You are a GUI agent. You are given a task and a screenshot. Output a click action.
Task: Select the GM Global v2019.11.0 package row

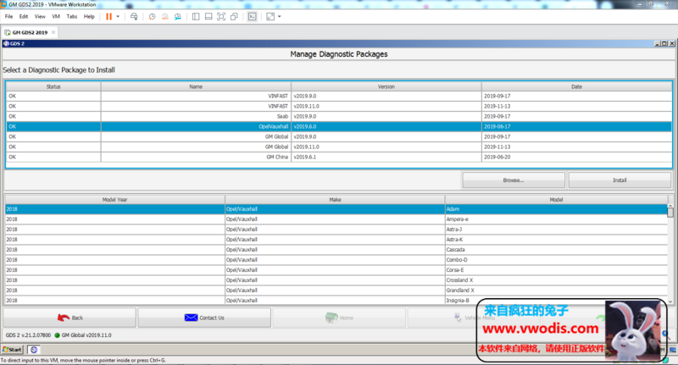(339, 147)
